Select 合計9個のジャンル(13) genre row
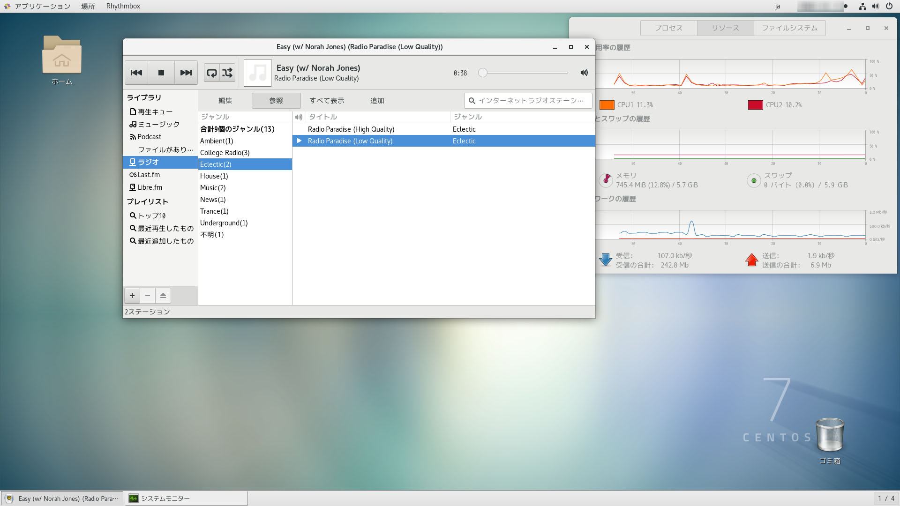 [245, 129]
